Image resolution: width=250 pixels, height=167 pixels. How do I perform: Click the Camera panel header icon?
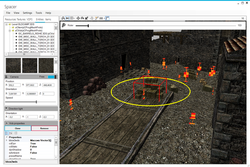[x=7, y=77]
